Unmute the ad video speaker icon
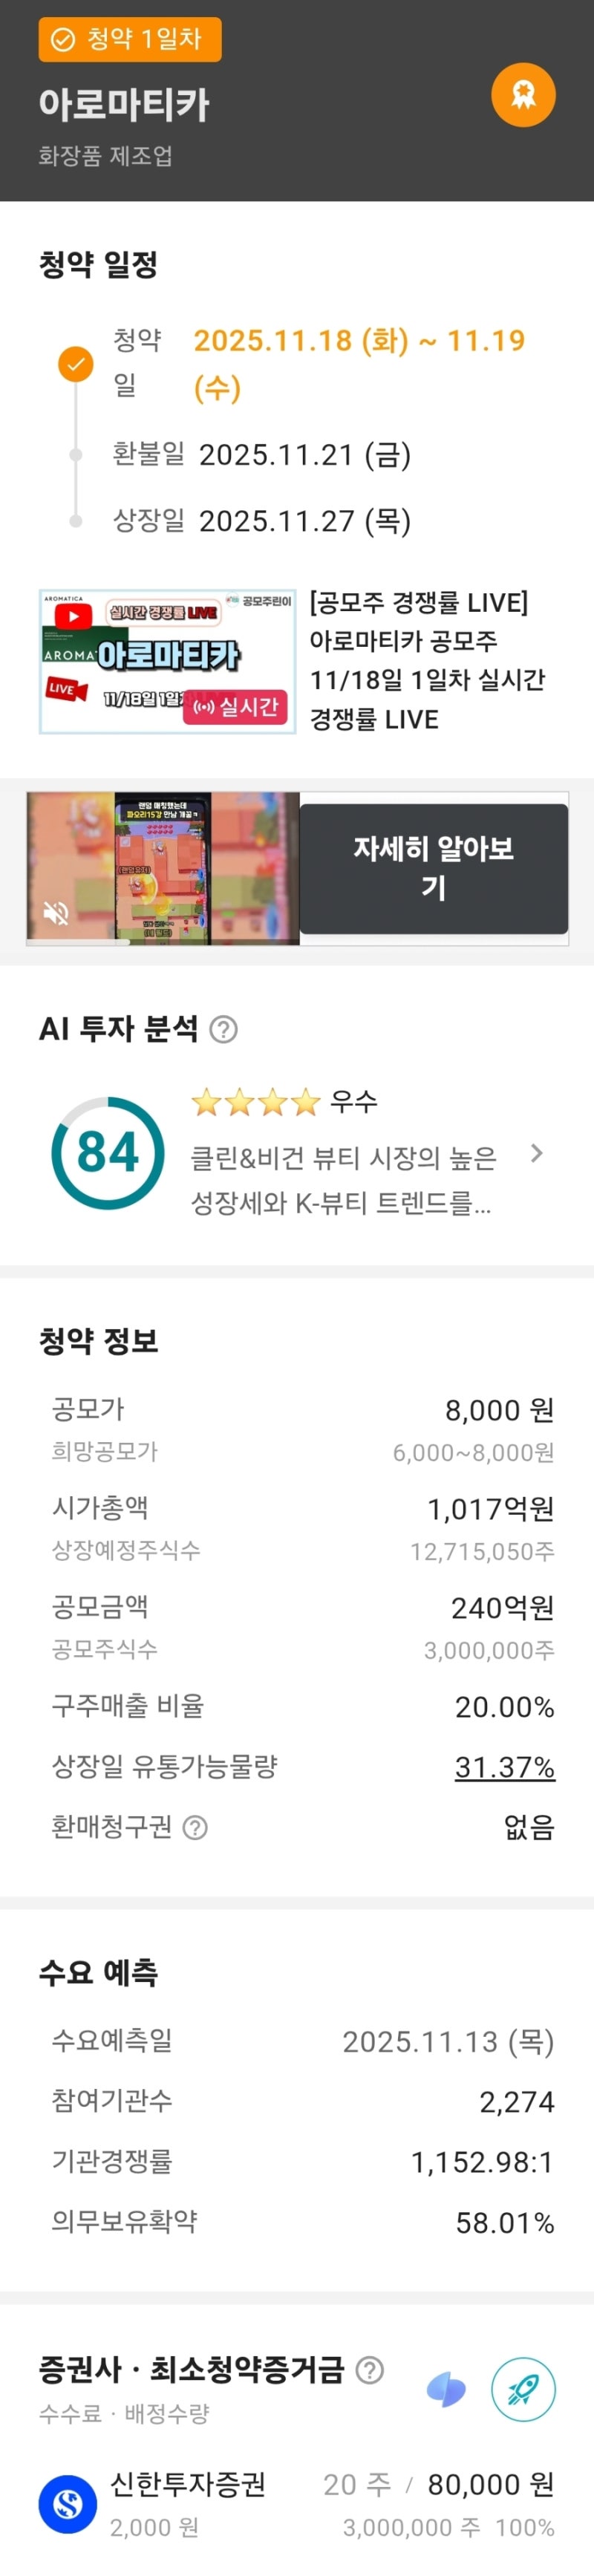 56,912
